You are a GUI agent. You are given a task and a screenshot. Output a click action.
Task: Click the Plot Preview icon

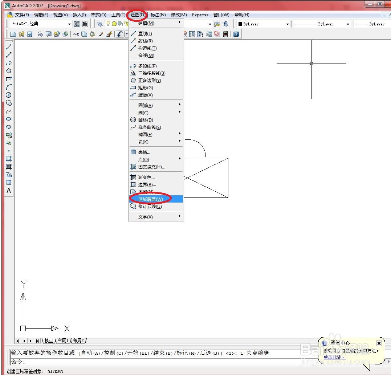[x=48, y=34]
